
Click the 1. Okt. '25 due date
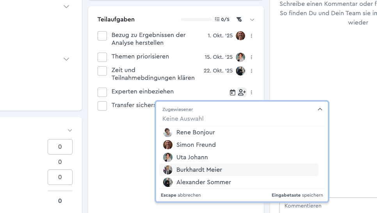(x=220, y=36)
